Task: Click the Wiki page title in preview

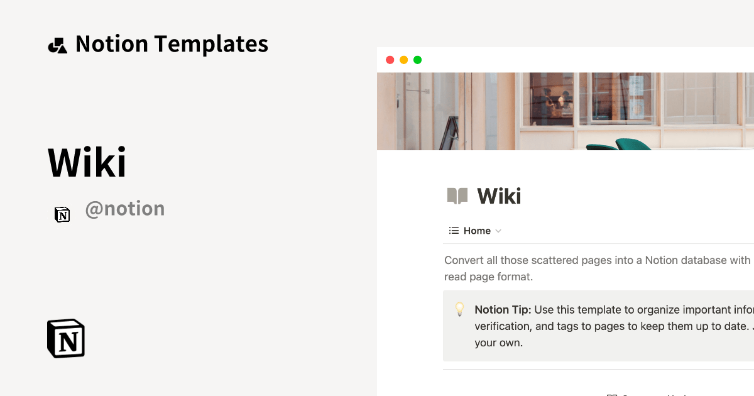Action: coord(499,196)
